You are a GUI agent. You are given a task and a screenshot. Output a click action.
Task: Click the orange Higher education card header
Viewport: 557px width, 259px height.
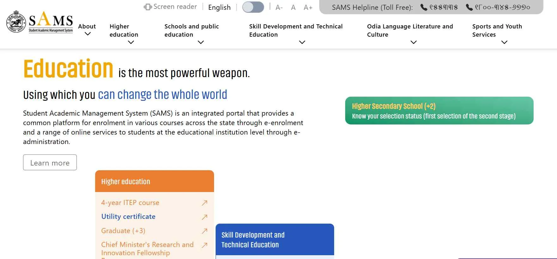155,181
